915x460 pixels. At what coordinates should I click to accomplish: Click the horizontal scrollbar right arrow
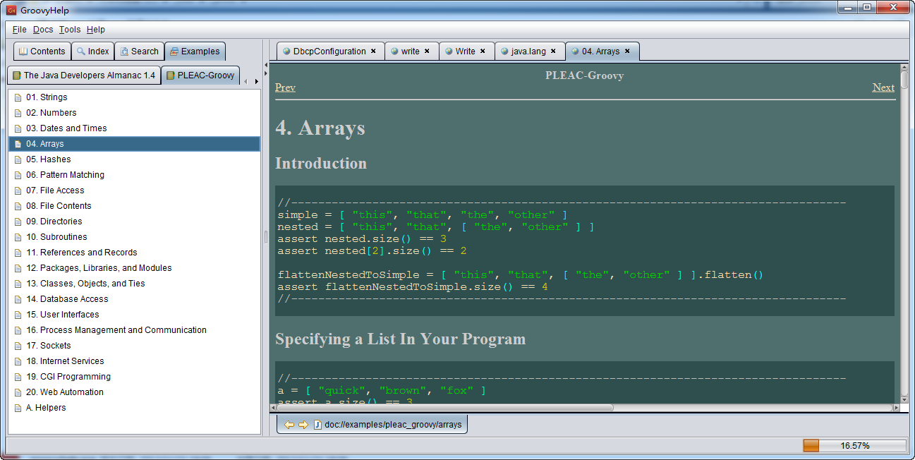coord(896,407)
